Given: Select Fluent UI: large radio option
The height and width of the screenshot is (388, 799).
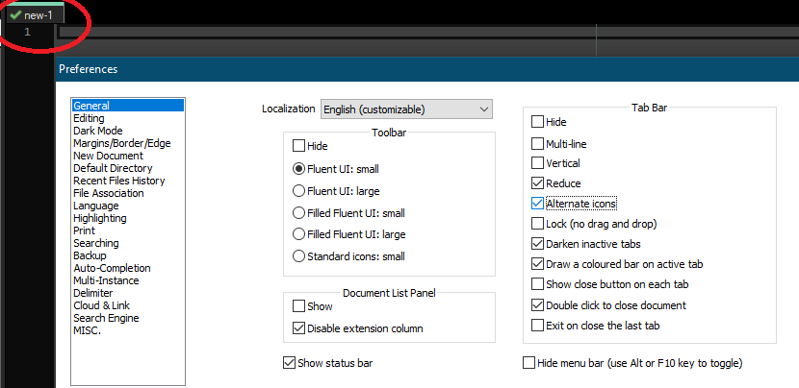Looking at the screenshot, I should coord(299,190).
